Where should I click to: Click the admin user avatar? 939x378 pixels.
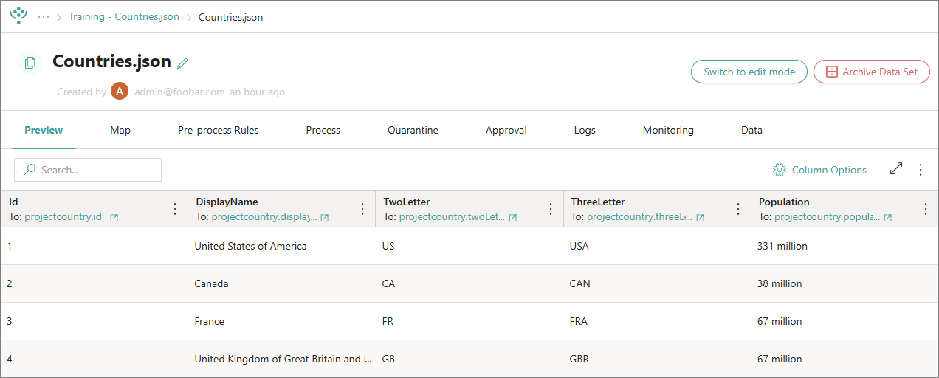[x=120, y=92]
